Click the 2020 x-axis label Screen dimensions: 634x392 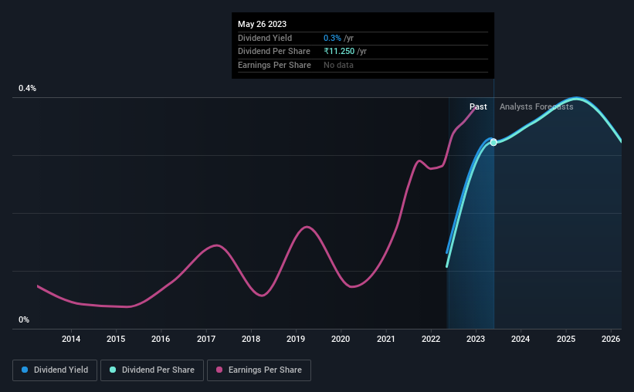click(341, 339)
